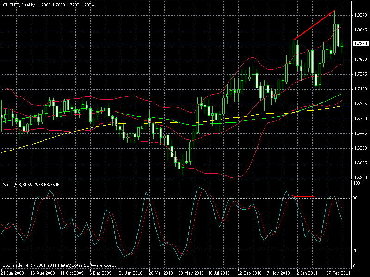This screenshot has width=370, height=277.
Task: Click the 1.8045 price axis label
Action: point(361,30)
